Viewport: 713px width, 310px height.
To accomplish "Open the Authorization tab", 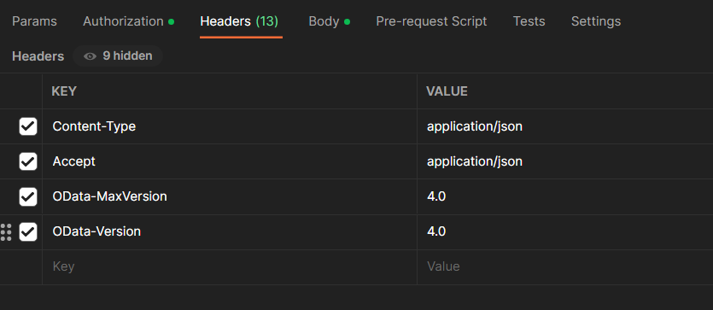I will click(x=128, y=21).
